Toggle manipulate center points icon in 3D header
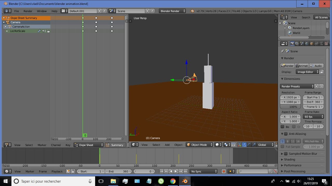The height and width of the screenshot is (186, 332). point(233,145)
